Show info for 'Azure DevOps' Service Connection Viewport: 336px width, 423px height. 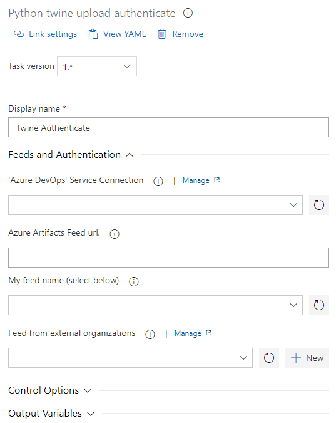click(x=158, y=181)
